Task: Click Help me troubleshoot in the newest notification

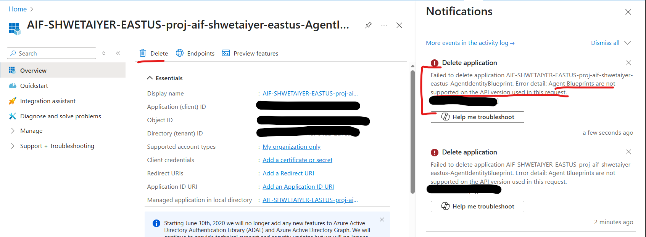Action: (x=477, y=117)
